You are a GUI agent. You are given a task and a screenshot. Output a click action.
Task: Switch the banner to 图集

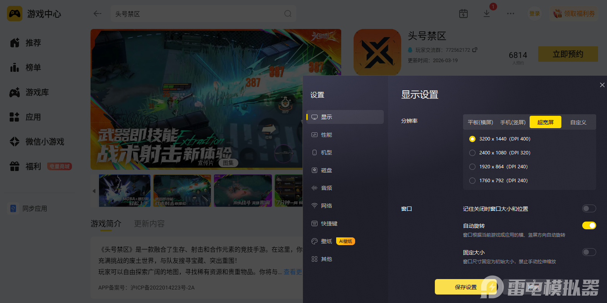coord(228,163)
